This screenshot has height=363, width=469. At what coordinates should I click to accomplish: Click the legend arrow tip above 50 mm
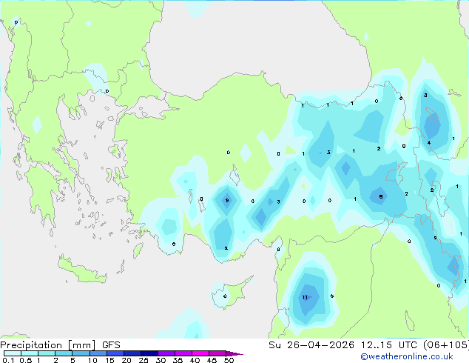(x=234, y=353)
